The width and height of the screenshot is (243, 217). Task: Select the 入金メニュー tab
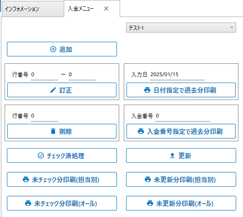point(81,9)
